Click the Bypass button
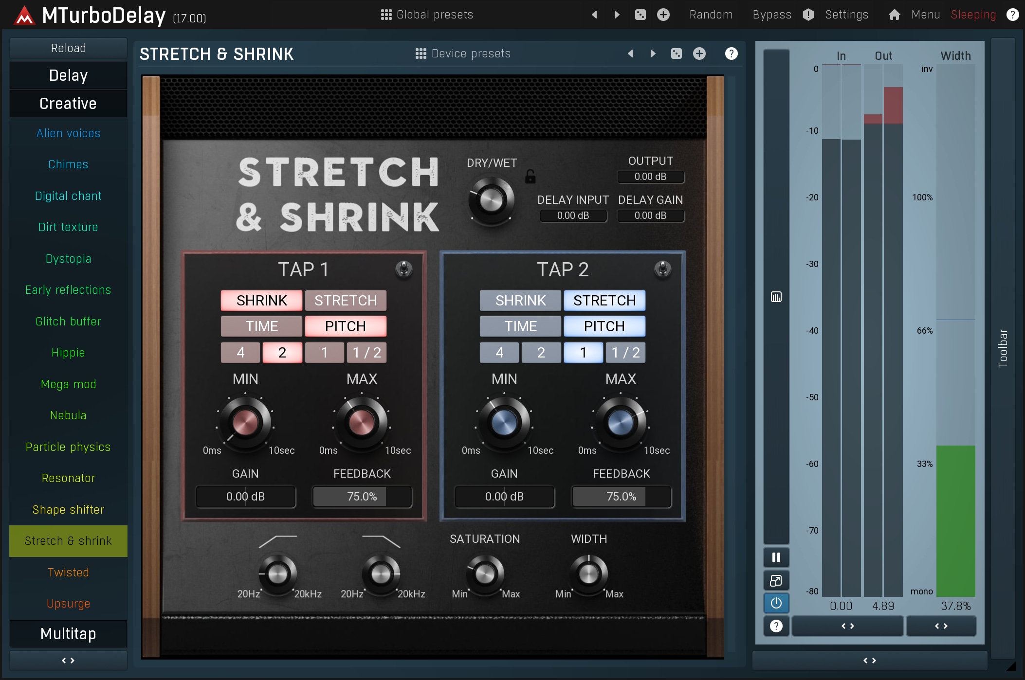 pyautogui.click(x=771, y=15)
